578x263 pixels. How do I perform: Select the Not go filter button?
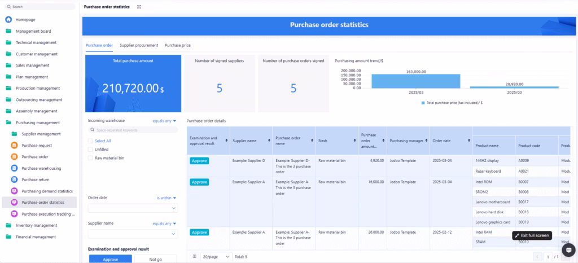(x=155, y=259)
